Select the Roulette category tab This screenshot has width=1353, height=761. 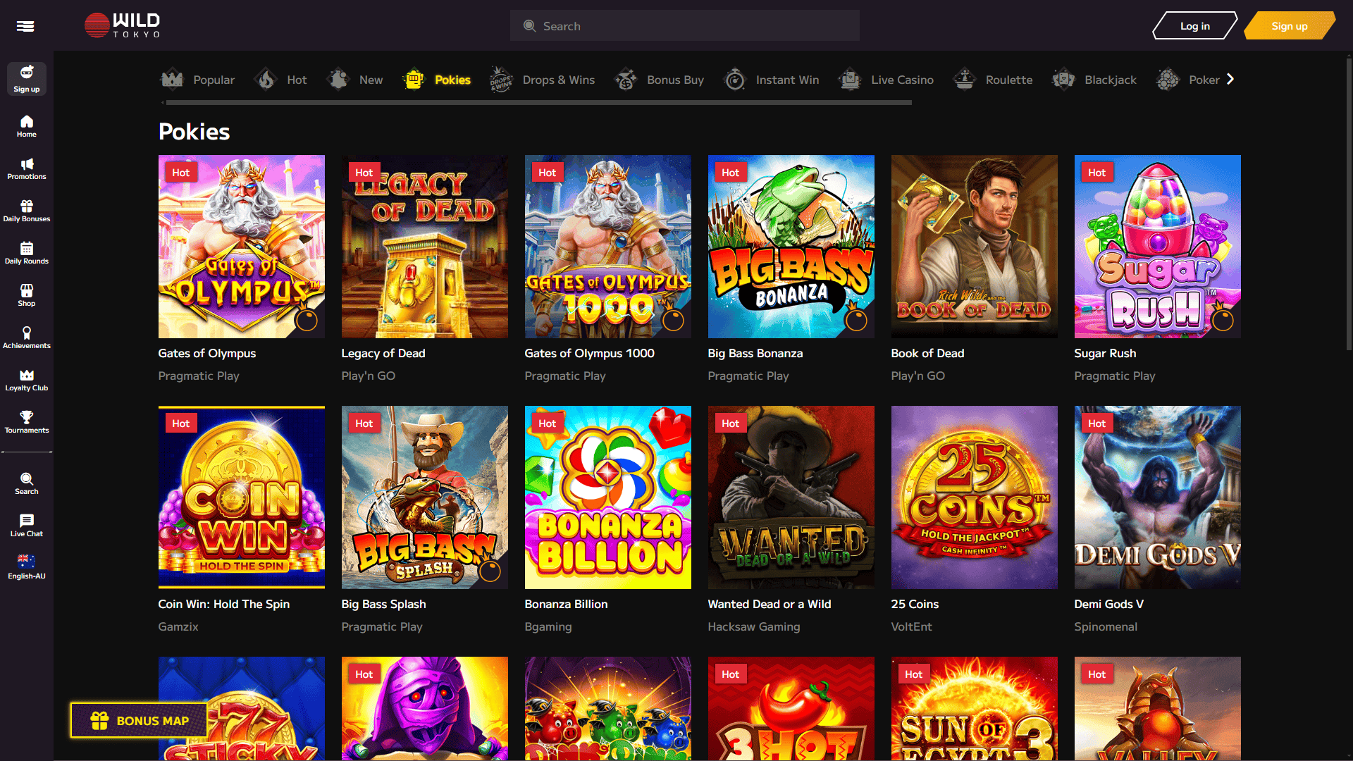click(992, 80)
